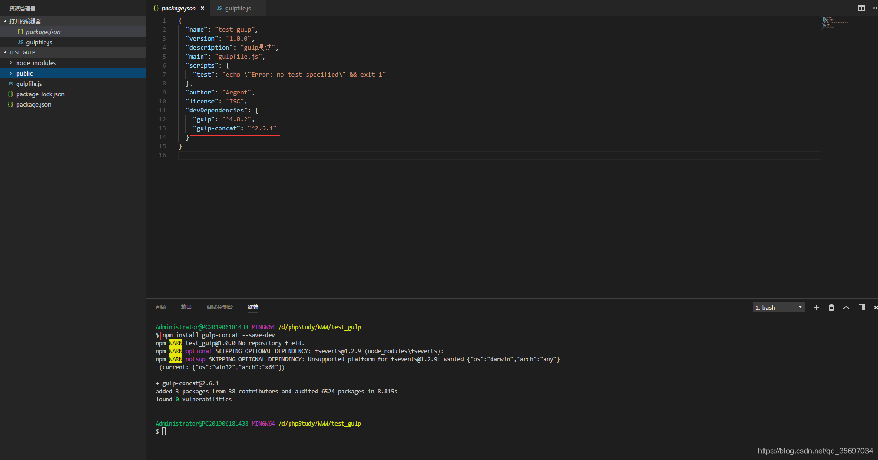Screen dimensions: 878x460
Task: Click the + gulp-concat@2.6.1 terminal line
Action: point(187,383)
